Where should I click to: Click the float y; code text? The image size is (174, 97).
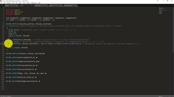12,32
